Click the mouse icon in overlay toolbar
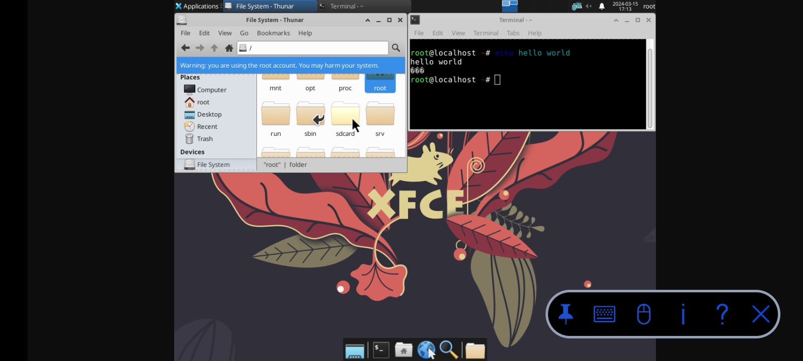This screenshot has height=361, width=803. point(643,314)
